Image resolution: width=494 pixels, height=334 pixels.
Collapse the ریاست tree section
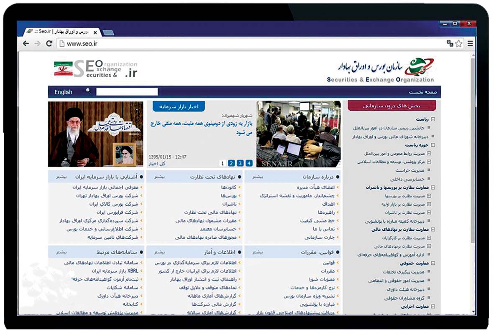(433, 119)
